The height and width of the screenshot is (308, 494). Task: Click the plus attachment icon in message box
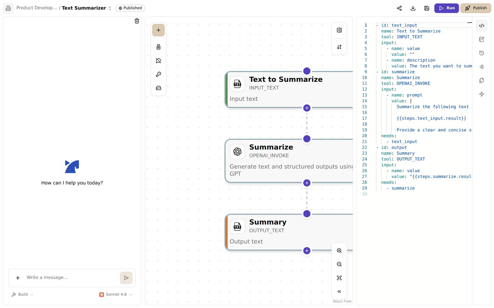click(18, 278)
